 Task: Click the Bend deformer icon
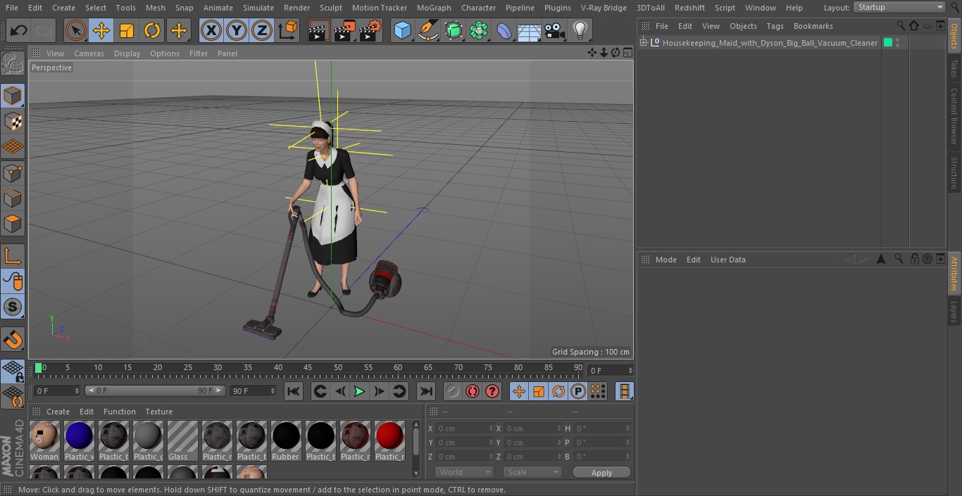(504, 30)
